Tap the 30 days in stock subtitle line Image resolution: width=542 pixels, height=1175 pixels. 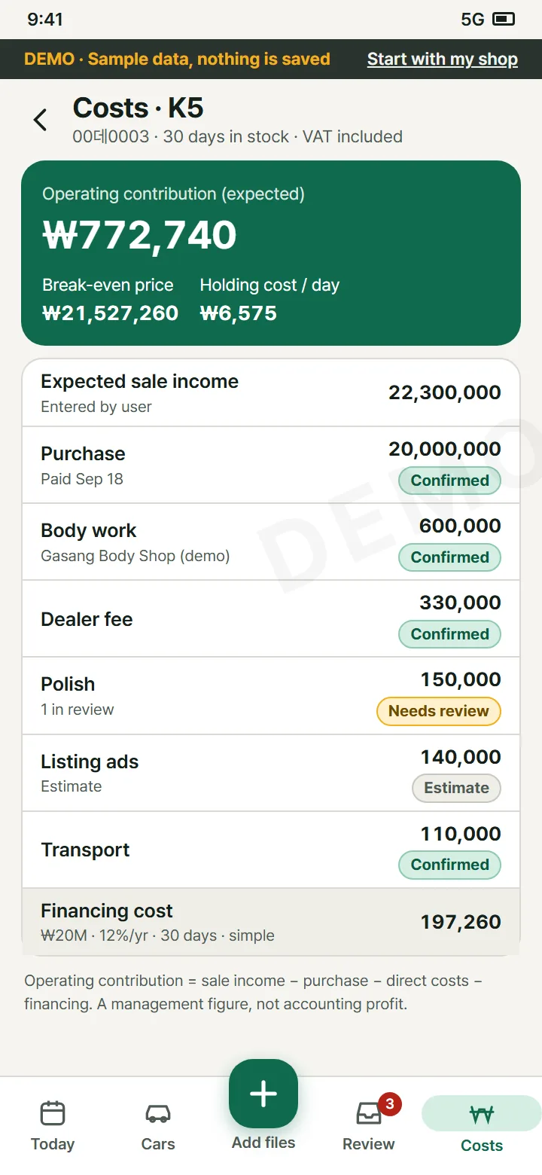pyautogui.click(x=238, y=136)
